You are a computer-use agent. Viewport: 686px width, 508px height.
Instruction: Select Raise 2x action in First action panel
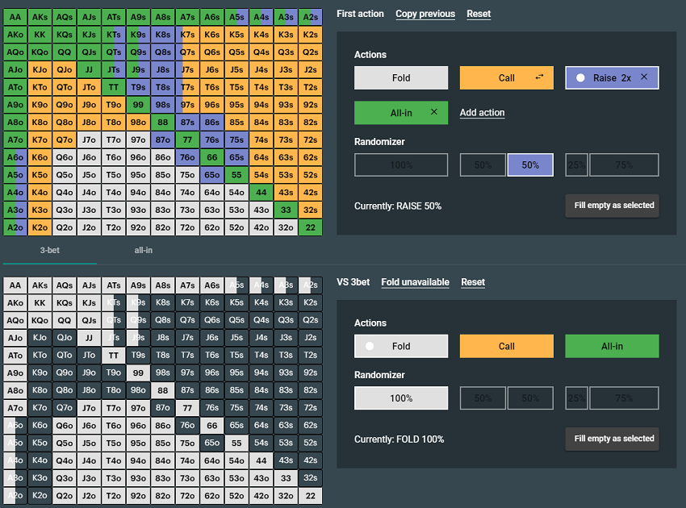605,78
